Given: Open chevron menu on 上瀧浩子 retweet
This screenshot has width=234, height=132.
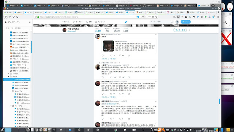Looking at the screenshot, I should point(156,65).
